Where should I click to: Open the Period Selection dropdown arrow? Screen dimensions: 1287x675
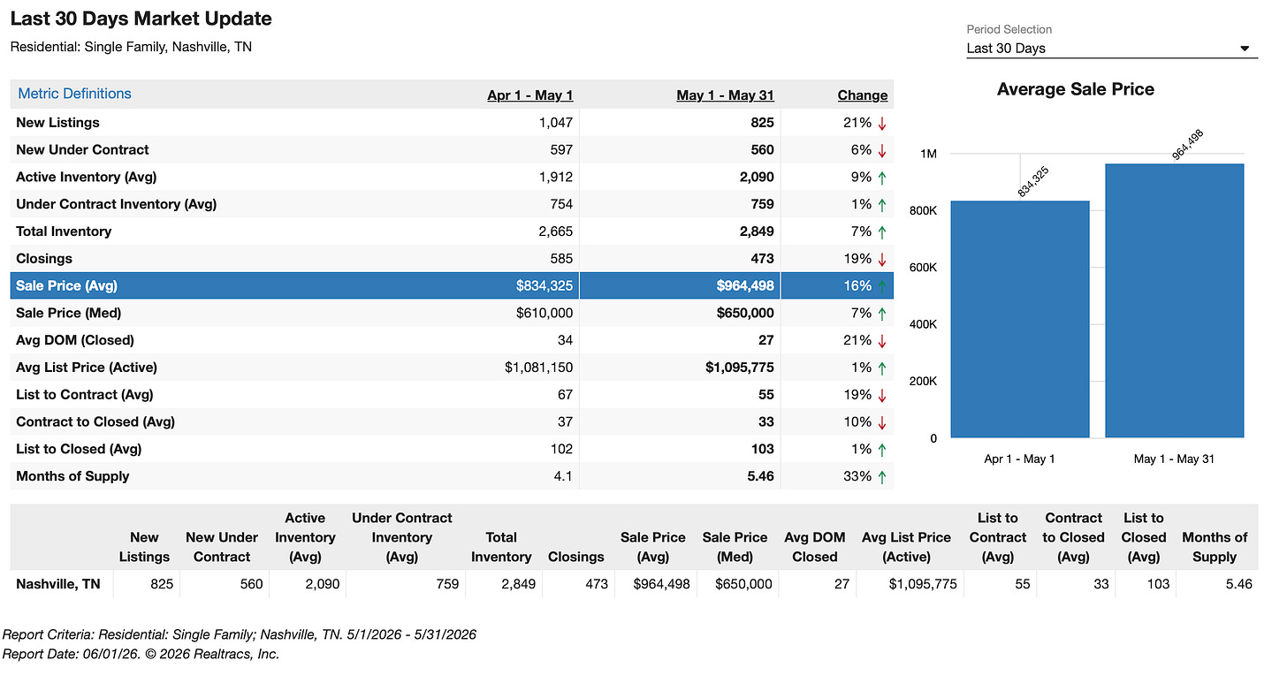tap(1245, 49)
